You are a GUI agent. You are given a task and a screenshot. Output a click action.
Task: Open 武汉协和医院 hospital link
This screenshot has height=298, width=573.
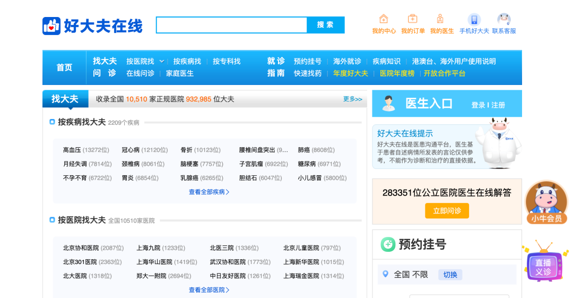(x=228, y=262)
